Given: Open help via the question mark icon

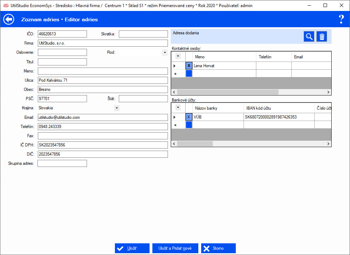Looking at the screenshot, I should (341, 19).
